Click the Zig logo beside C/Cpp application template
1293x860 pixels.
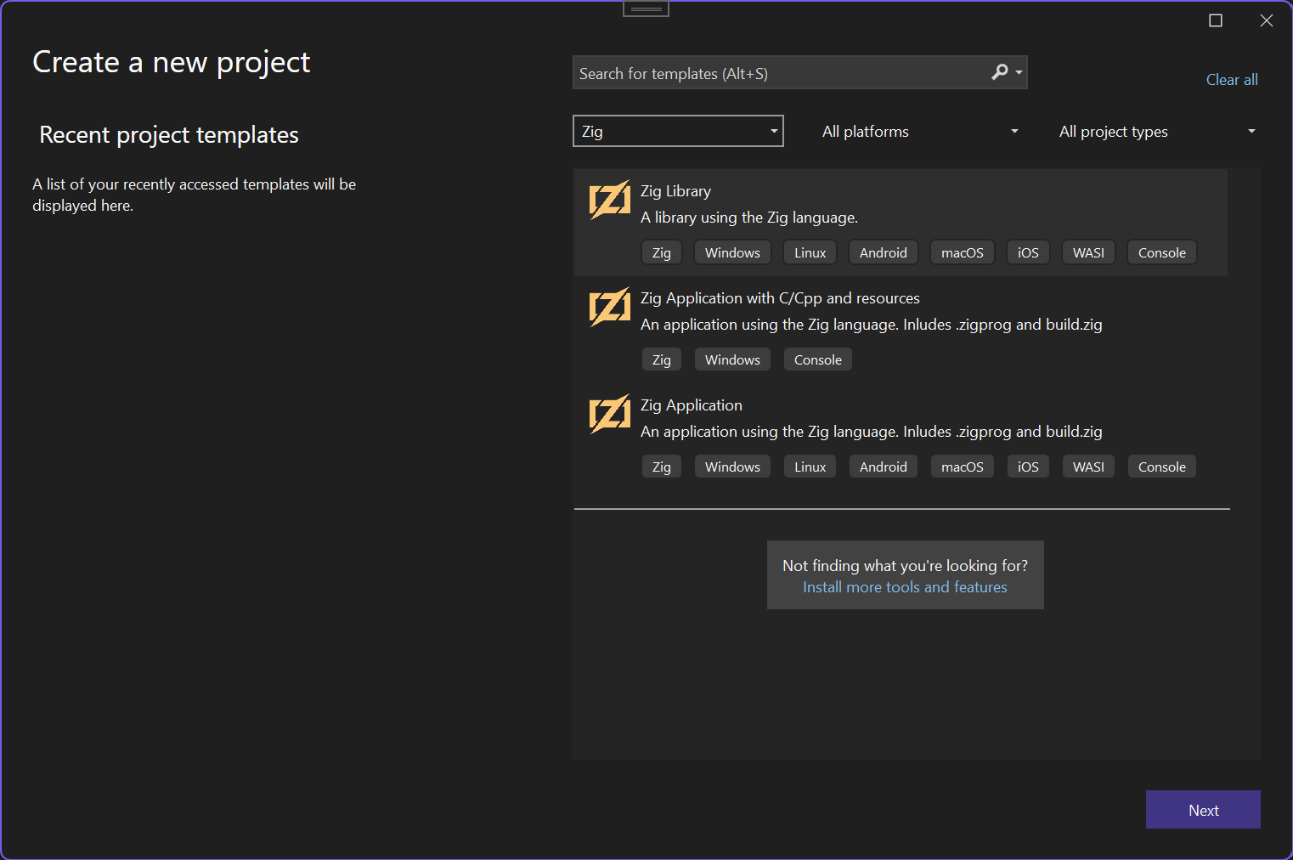[609, 307]
